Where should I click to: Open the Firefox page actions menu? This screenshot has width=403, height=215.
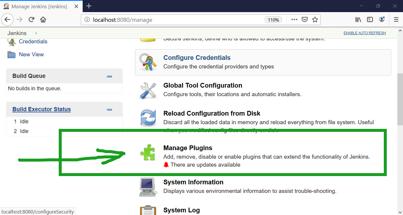click(294, 19)
